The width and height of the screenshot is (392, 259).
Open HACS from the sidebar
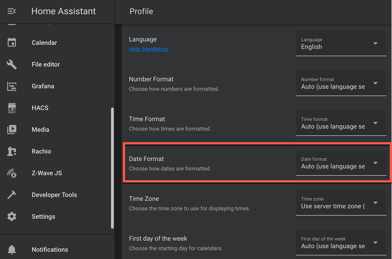coord(40,108)
